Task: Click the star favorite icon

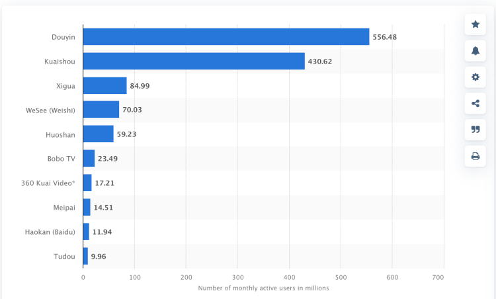Action: [475, 24]
